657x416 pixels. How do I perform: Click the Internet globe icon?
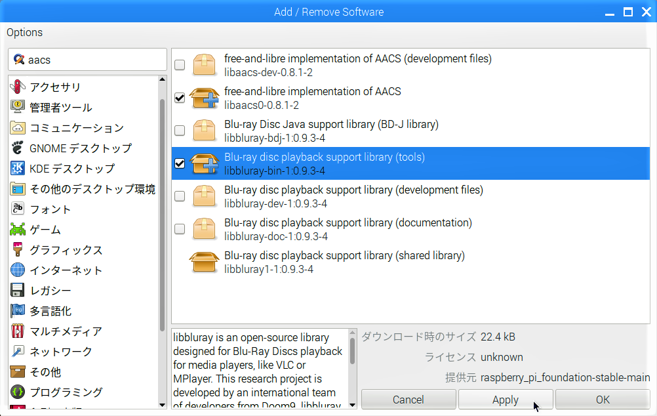coord(18,270)
